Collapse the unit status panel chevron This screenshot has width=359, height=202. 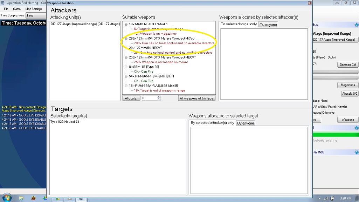[x=357, y=25]
